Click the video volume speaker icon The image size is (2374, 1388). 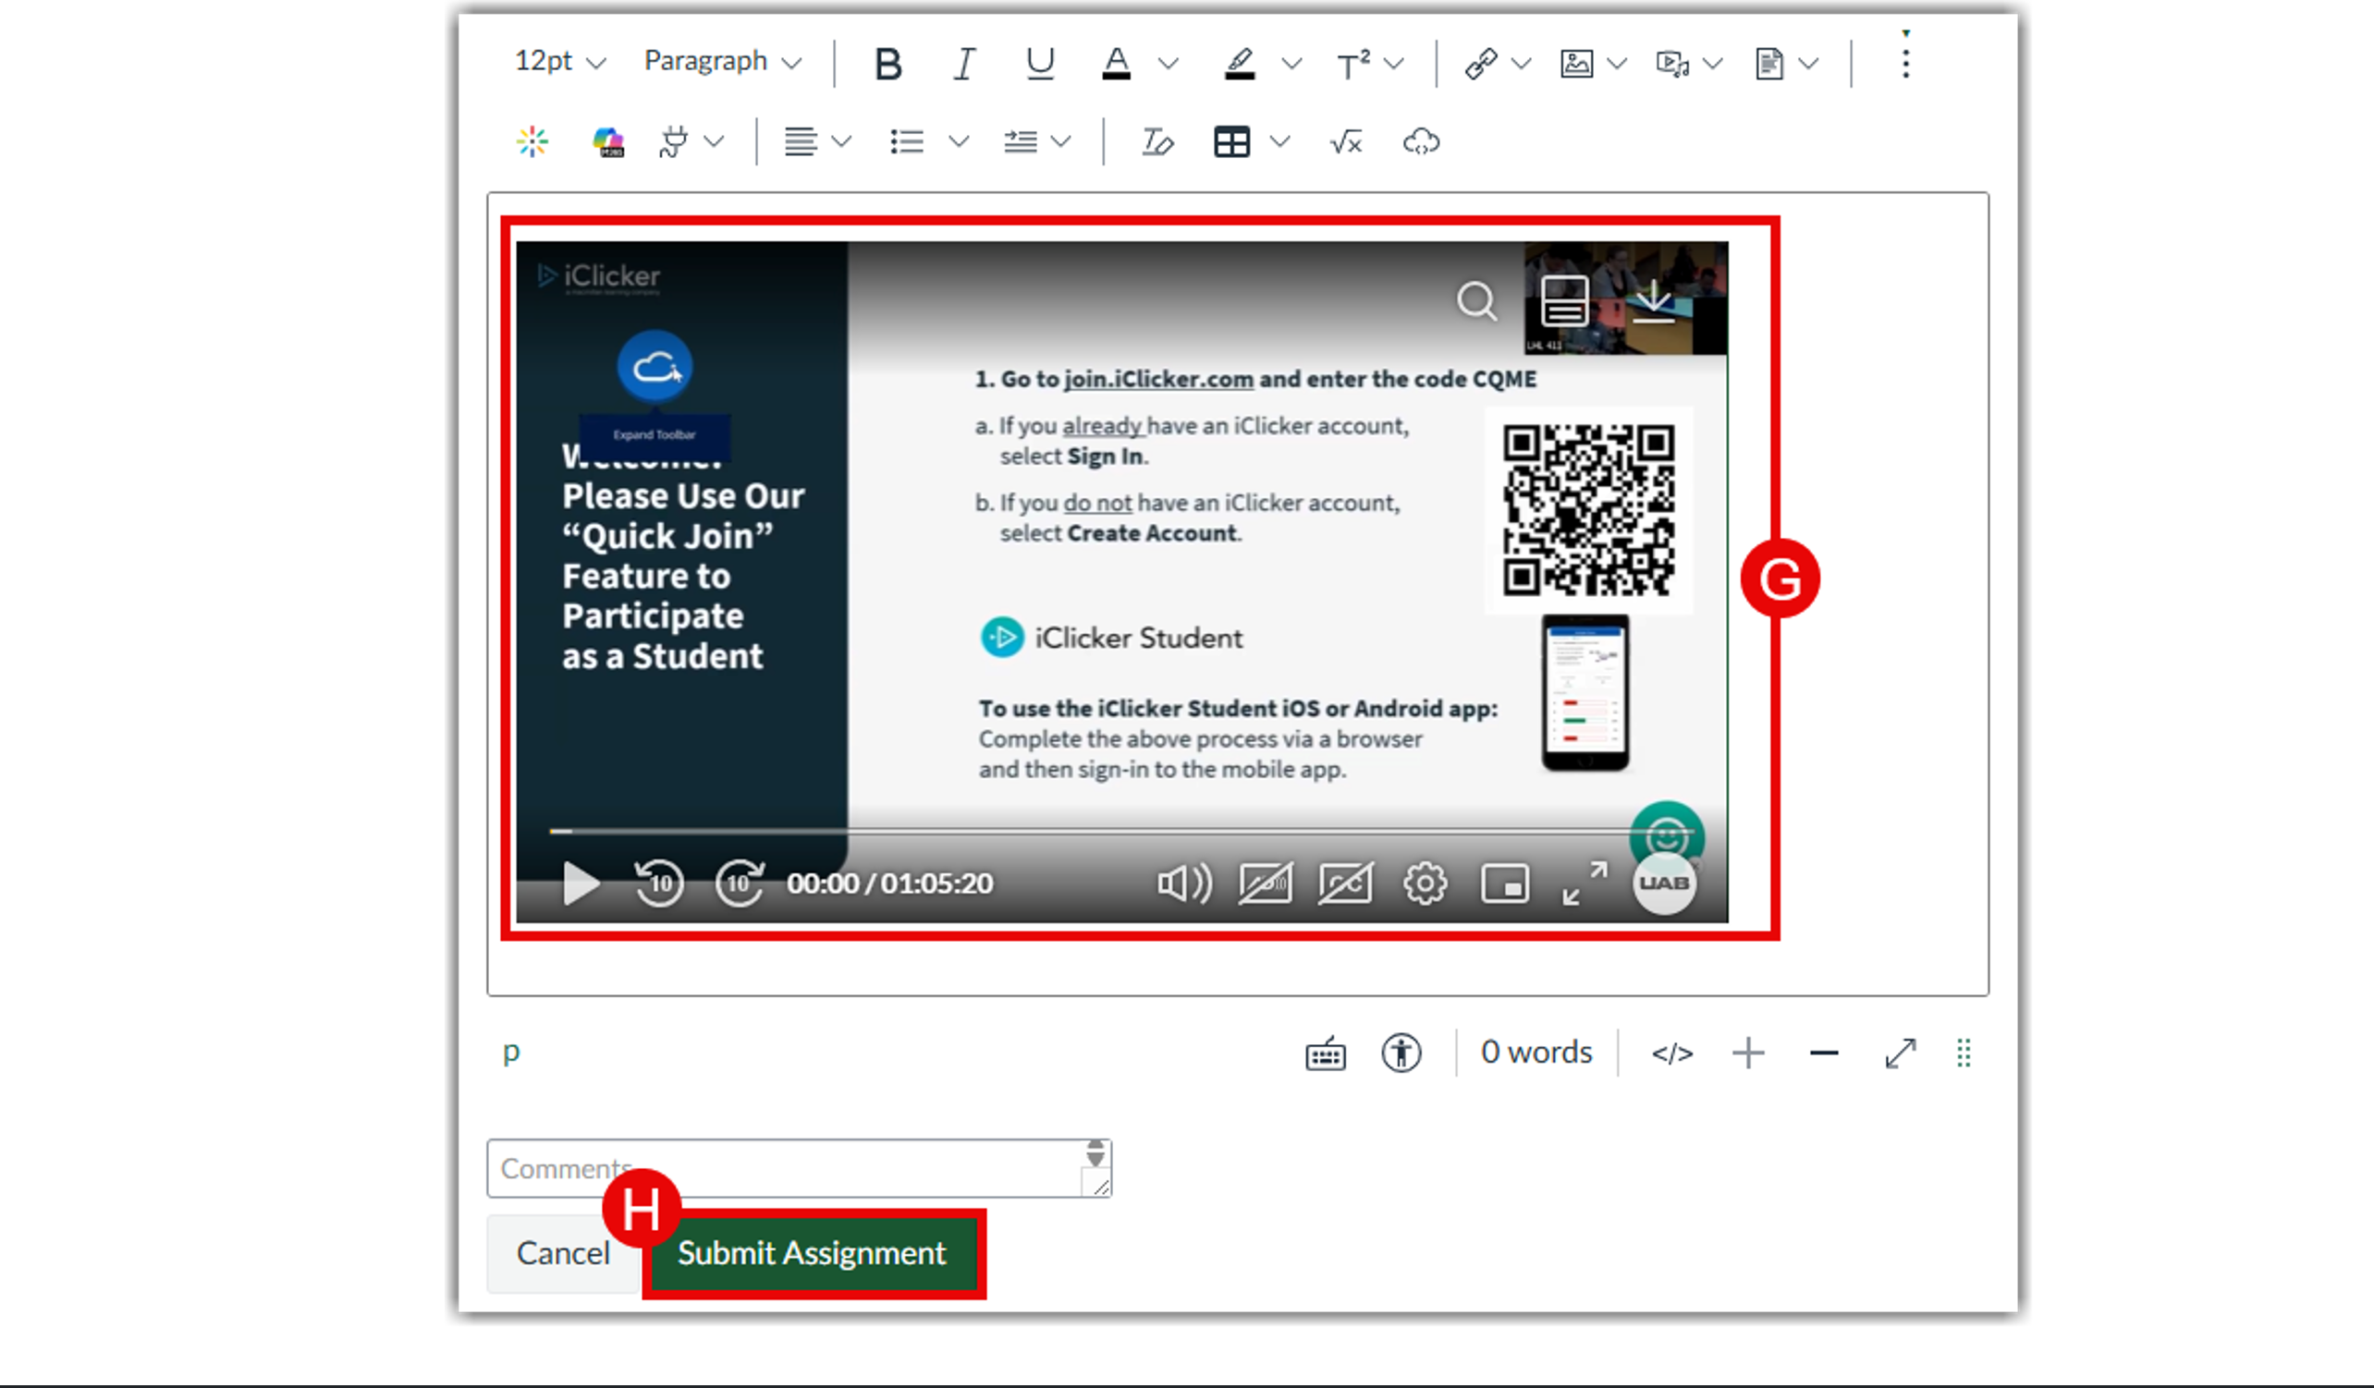(1184, 883)
